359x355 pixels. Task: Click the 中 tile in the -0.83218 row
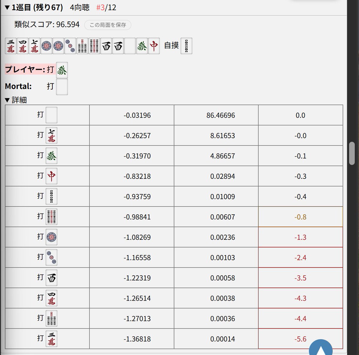[51, 176]
